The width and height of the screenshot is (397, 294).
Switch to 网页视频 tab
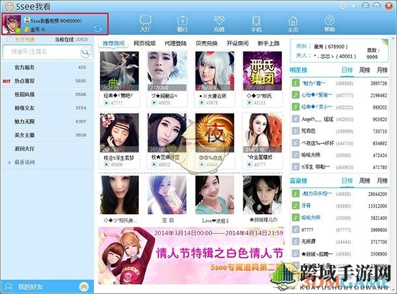click(144, 44)
